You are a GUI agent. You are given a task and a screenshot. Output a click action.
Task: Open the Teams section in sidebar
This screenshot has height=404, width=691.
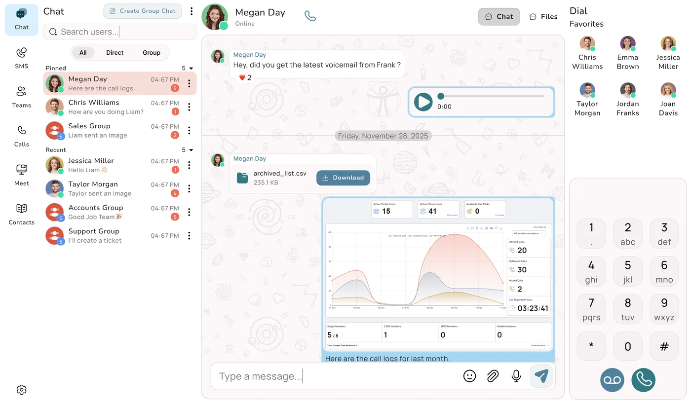[22, 97]
